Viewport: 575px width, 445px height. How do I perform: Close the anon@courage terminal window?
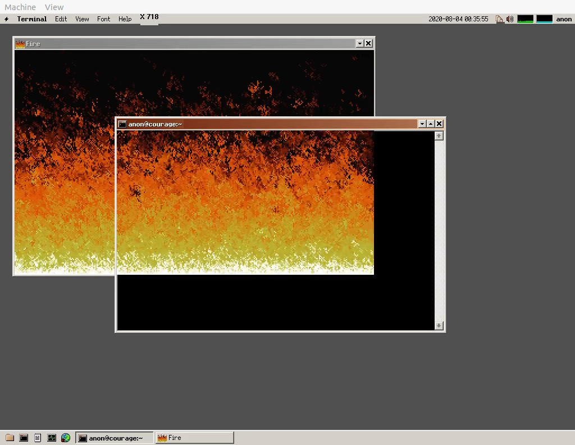click(x=439, y=124)
